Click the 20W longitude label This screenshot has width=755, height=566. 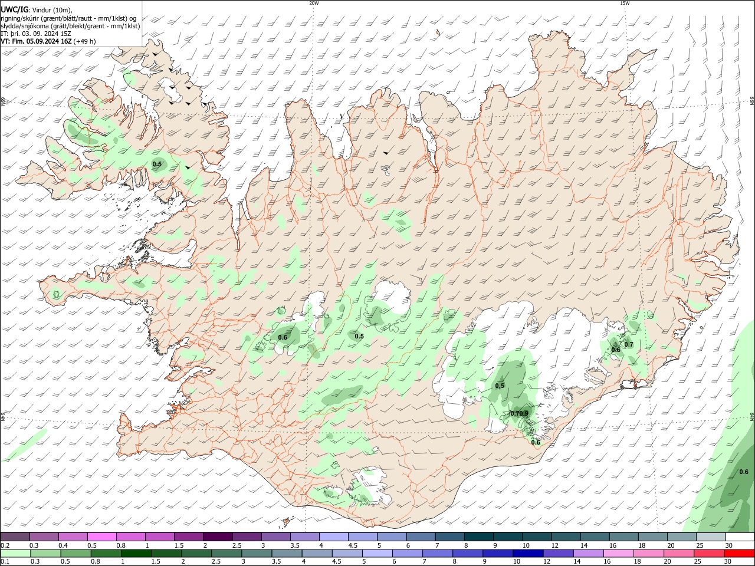pyautogui.click(x=314, y=3)
